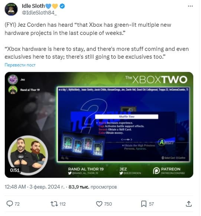
Task: Click the Patreon logo in video
Action: 156,171
